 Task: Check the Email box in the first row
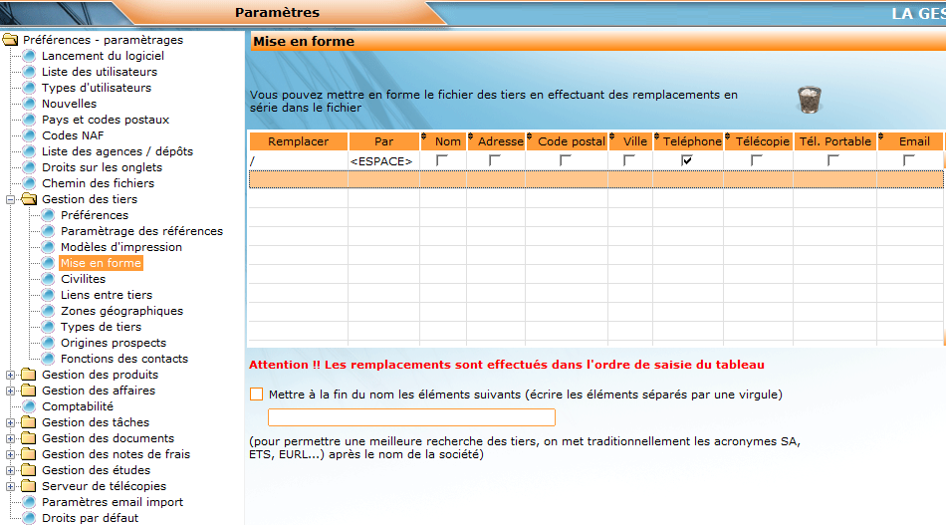point(908,160)
